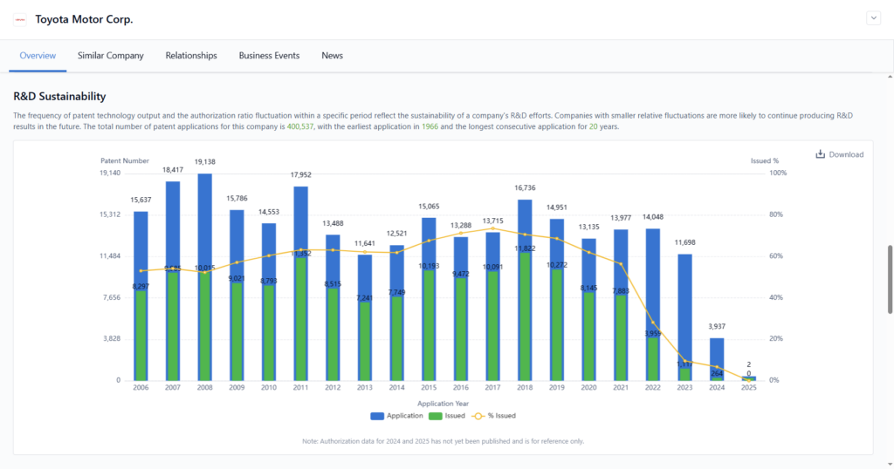Switch to the Overview tab
Screen dimensions: 894x469
coord(38,56)
